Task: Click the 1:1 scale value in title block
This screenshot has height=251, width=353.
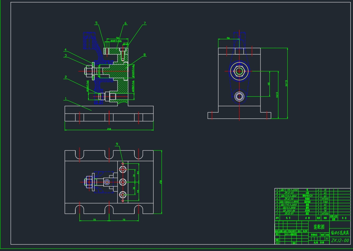Action: pyautogui.click(x=327, y=239)
